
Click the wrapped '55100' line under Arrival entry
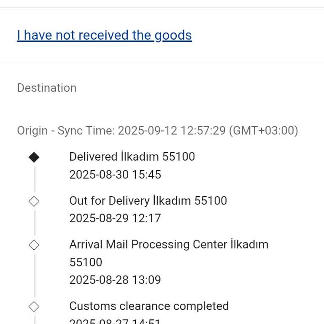click(x=86, y=262)
